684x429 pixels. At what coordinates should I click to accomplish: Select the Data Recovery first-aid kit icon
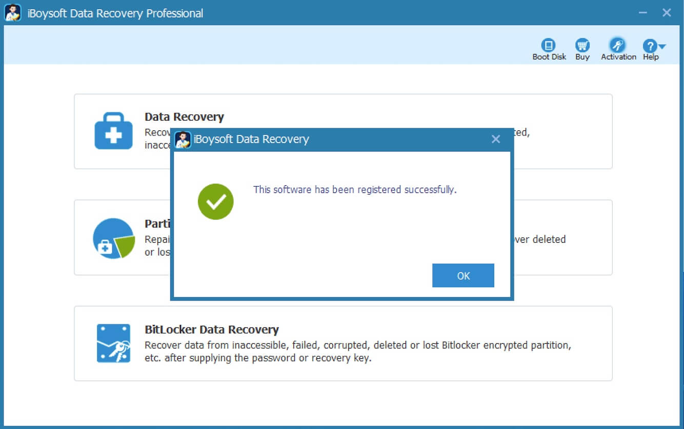[113, 131]
